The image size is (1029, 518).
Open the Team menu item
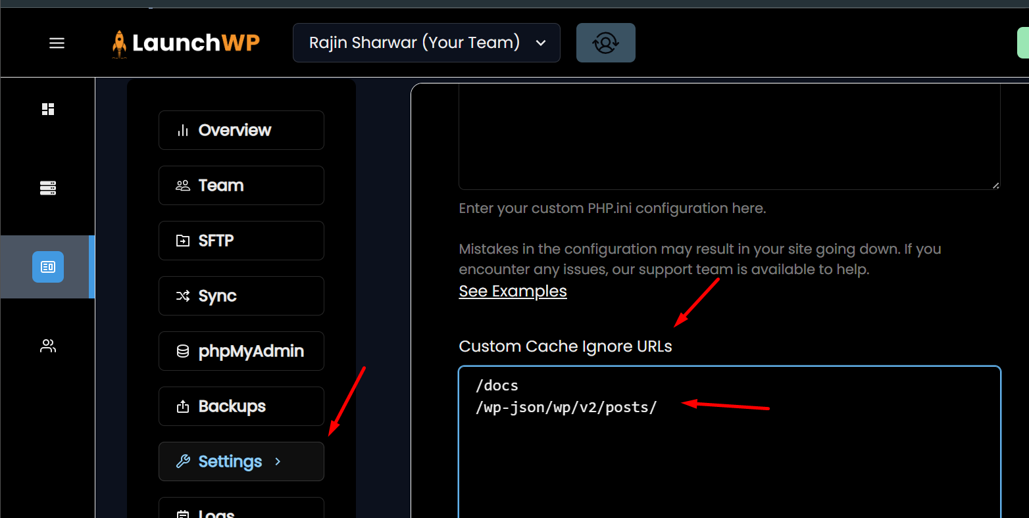pos(241,185)
